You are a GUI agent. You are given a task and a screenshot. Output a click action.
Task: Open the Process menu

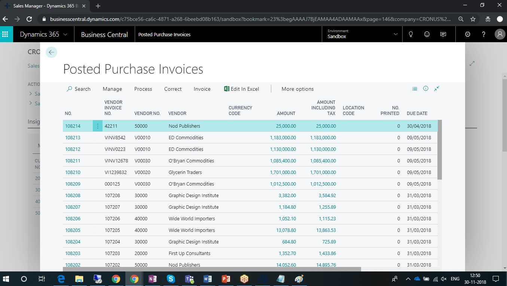(143, 89)
